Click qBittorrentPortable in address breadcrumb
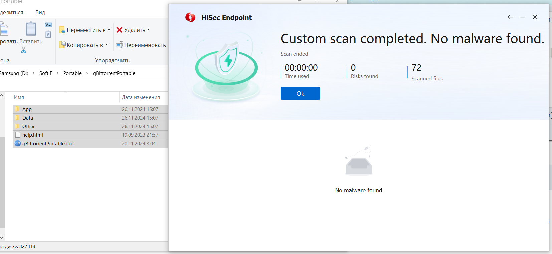552x254 pixels. [x=114, y=73]
